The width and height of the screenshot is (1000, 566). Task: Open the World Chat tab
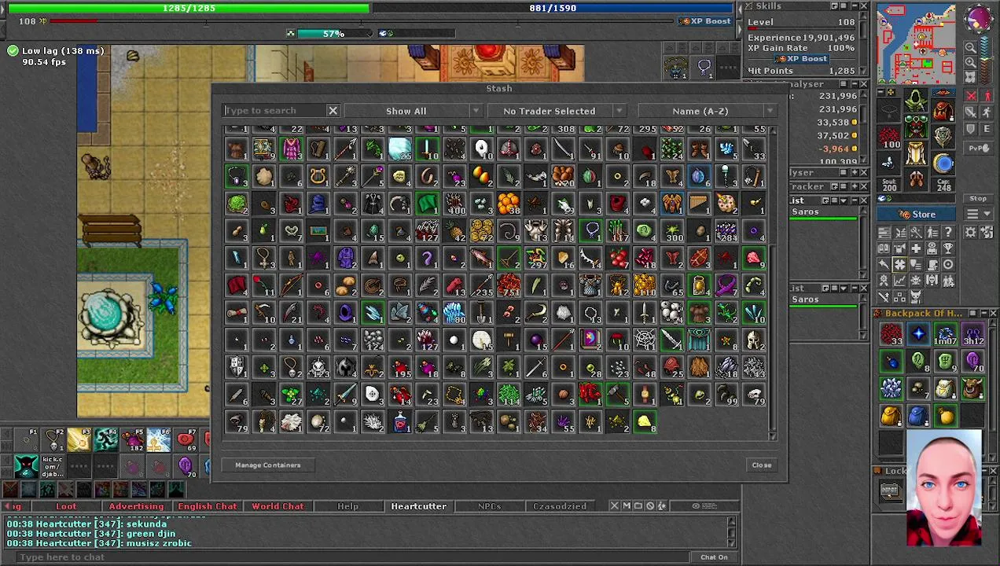click(278, 506)
